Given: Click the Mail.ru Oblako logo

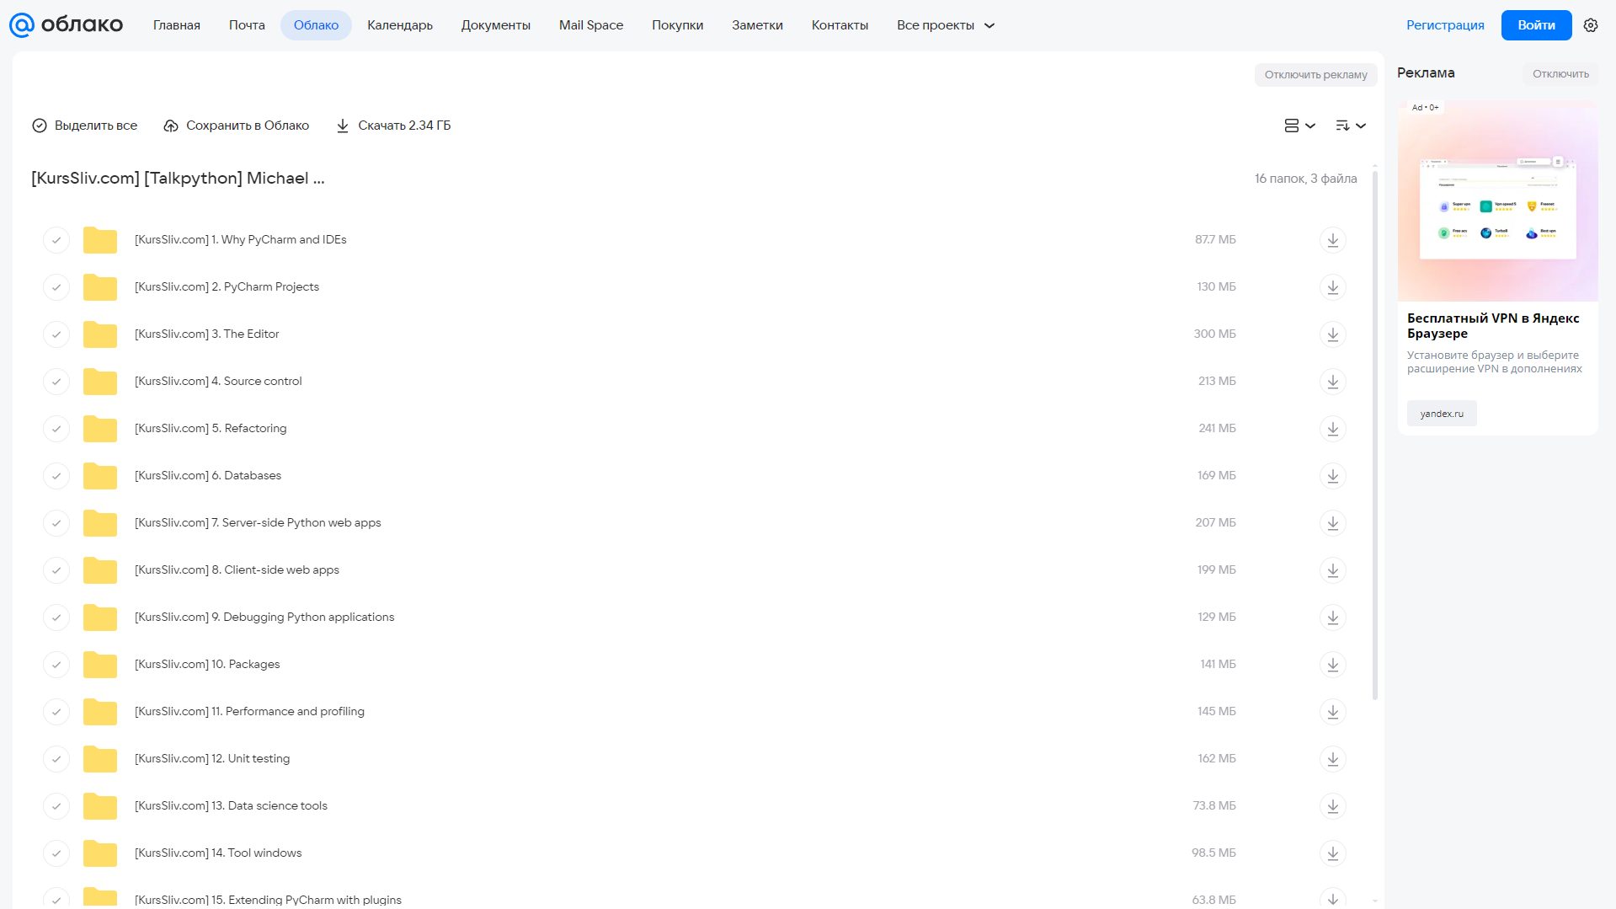Looking at the screenshot, I should [66, 25].
